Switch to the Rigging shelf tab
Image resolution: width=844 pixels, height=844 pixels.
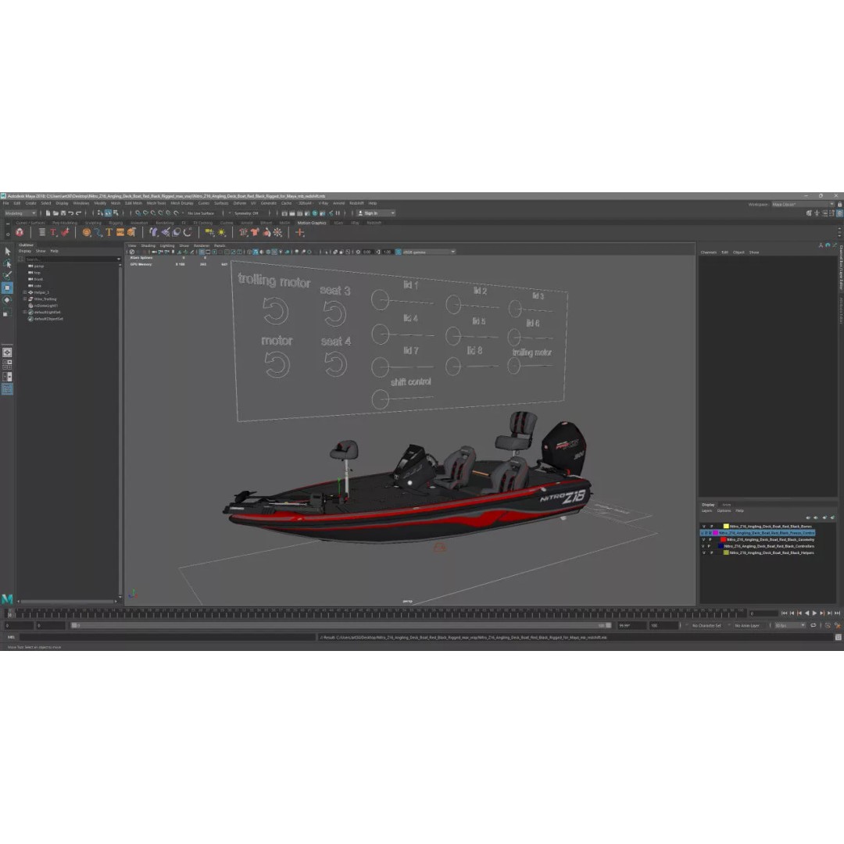115,223
